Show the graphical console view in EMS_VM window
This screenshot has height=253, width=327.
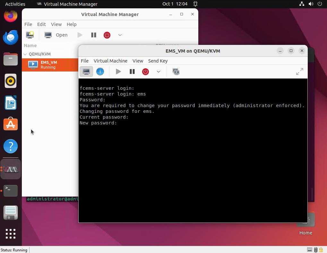click(86, 72)
